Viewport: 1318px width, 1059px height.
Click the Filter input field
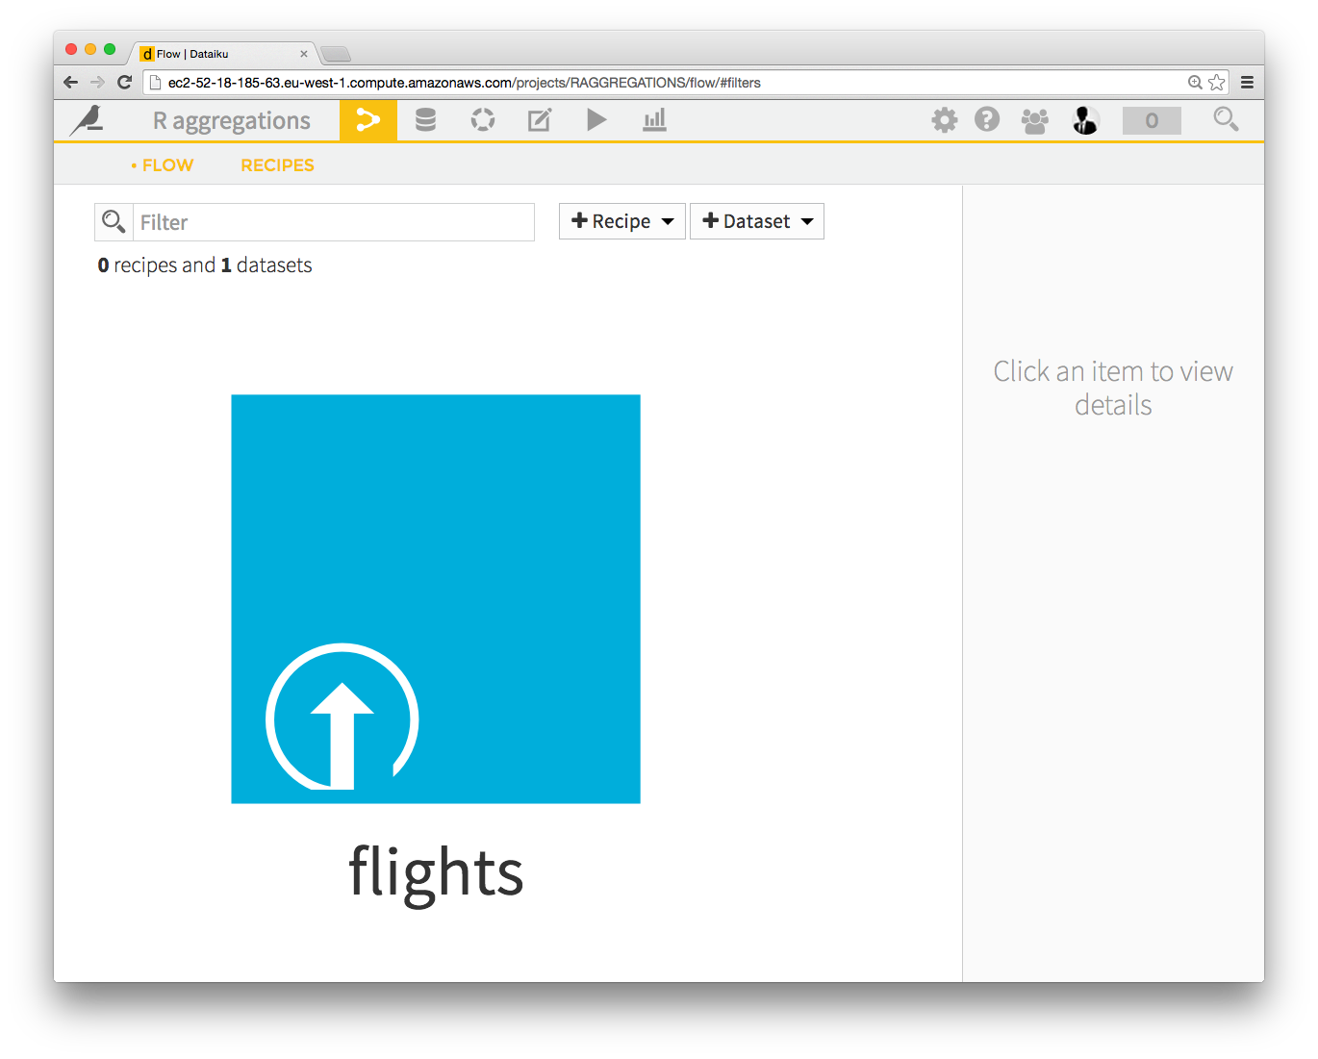click(x=333, y=222)
